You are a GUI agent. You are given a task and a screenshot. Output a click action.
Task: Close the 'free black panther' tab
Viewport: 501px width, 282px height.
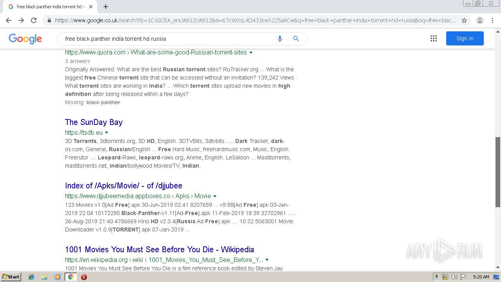[x=91, y=7]
